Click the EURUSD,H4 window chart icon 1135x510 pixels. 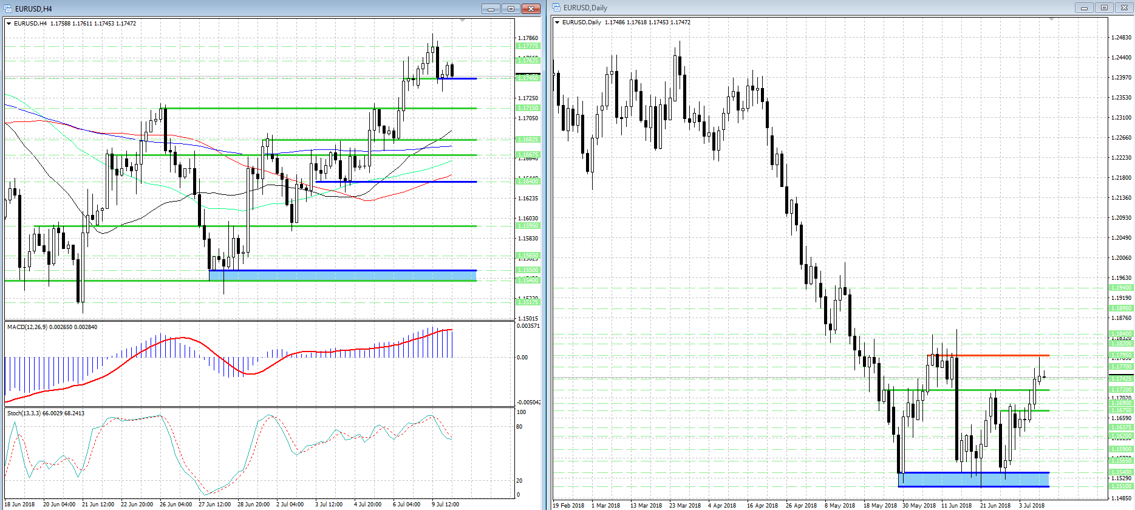(x=9, y=8)
